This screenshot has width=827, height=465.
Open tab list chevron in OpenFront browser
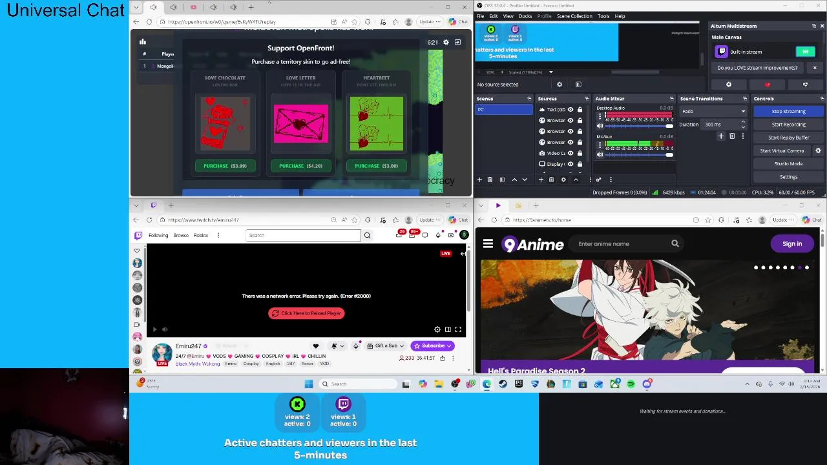pos(136,7)
